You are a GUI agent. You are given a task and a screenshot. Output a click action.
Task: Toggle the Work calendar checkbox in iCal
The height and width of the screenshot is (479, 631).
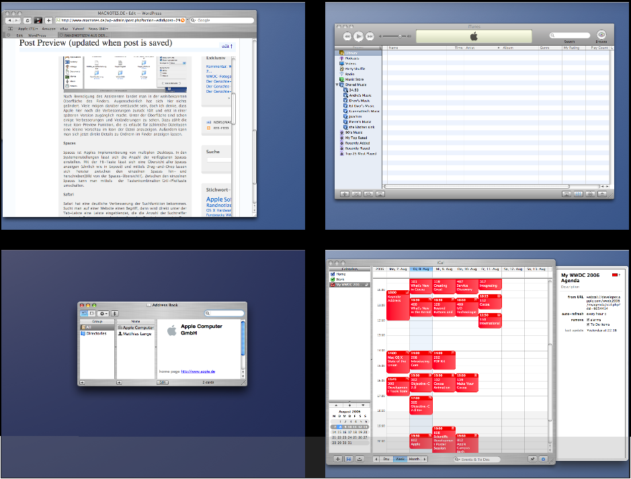point(333,279)
